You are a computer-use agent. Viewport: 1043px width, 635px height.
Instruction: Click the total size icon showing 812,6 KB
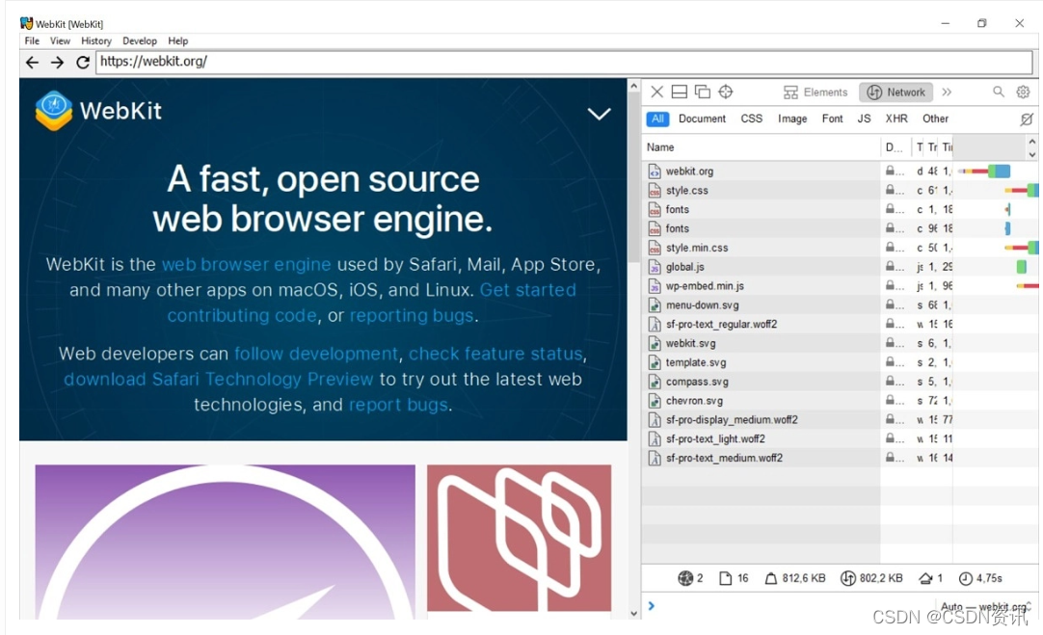pyautogui.click(x=771, y=578)
